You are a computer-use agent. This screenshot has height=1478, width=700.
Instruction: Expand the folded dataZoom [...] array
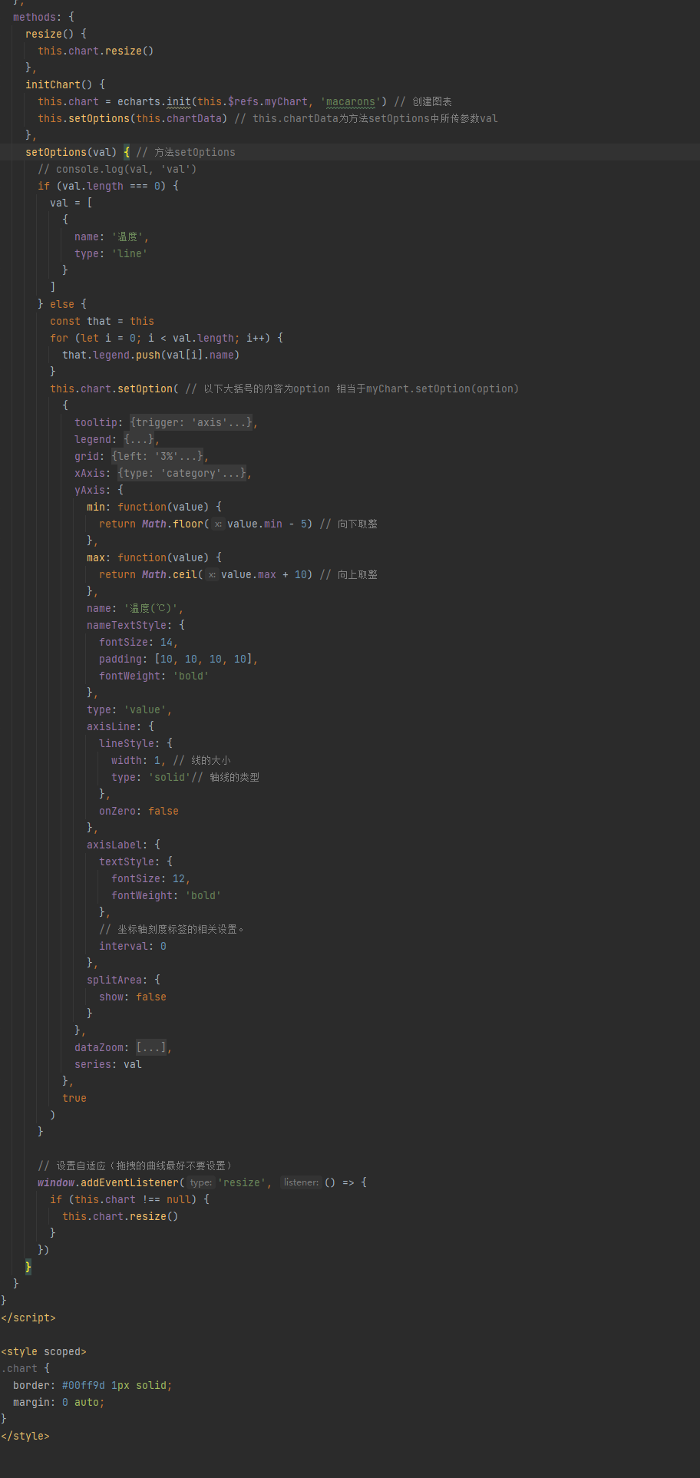151,1047
